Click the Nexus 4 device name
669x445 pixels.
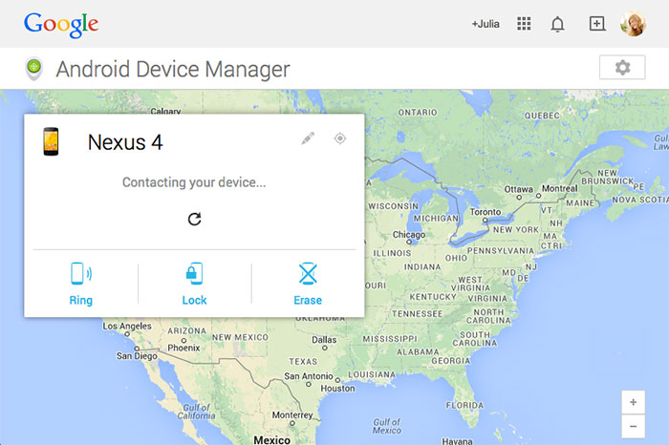point(125,142)
